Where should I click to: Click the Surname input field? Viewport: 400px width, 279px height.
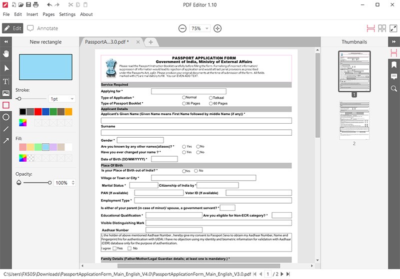point(196,132)
